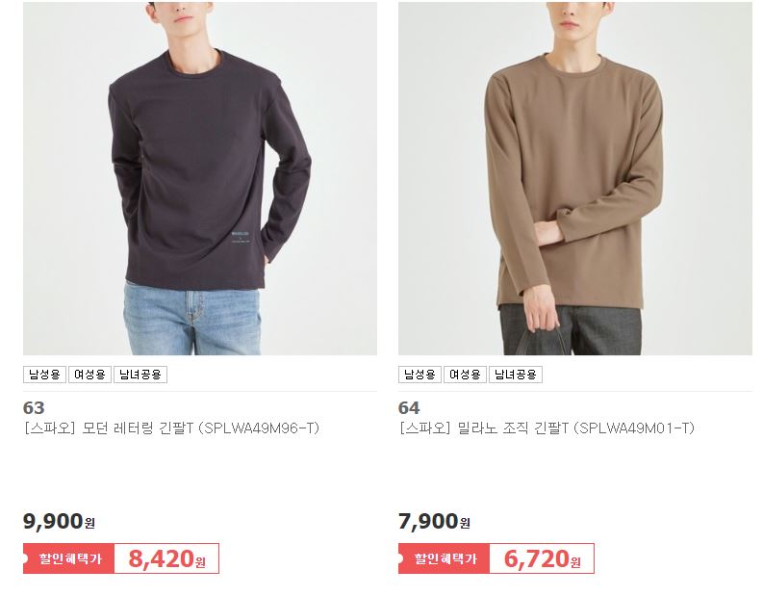Open the 밀라노 조직 긴팔T product title link
The width and height of the screenshot is (763, 596).
click(x=547, y=428)
